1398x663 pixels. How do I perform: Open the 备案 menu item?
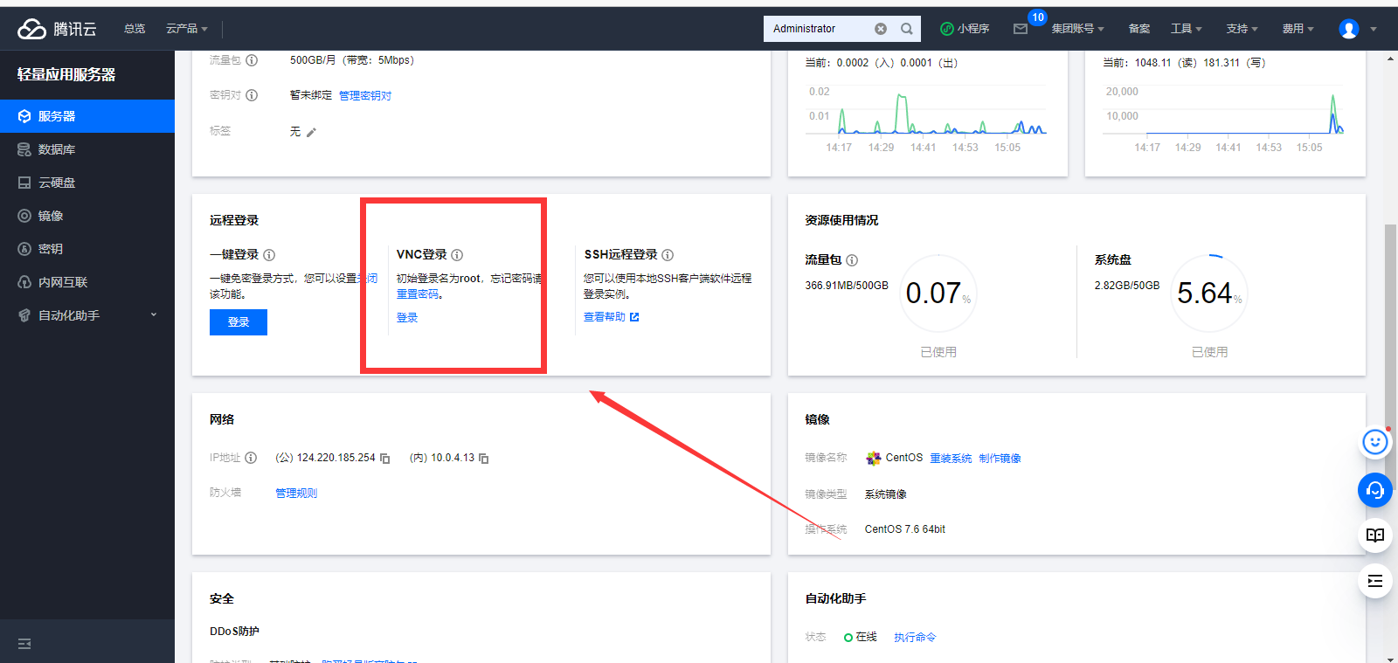click(x=1138, y=29)
